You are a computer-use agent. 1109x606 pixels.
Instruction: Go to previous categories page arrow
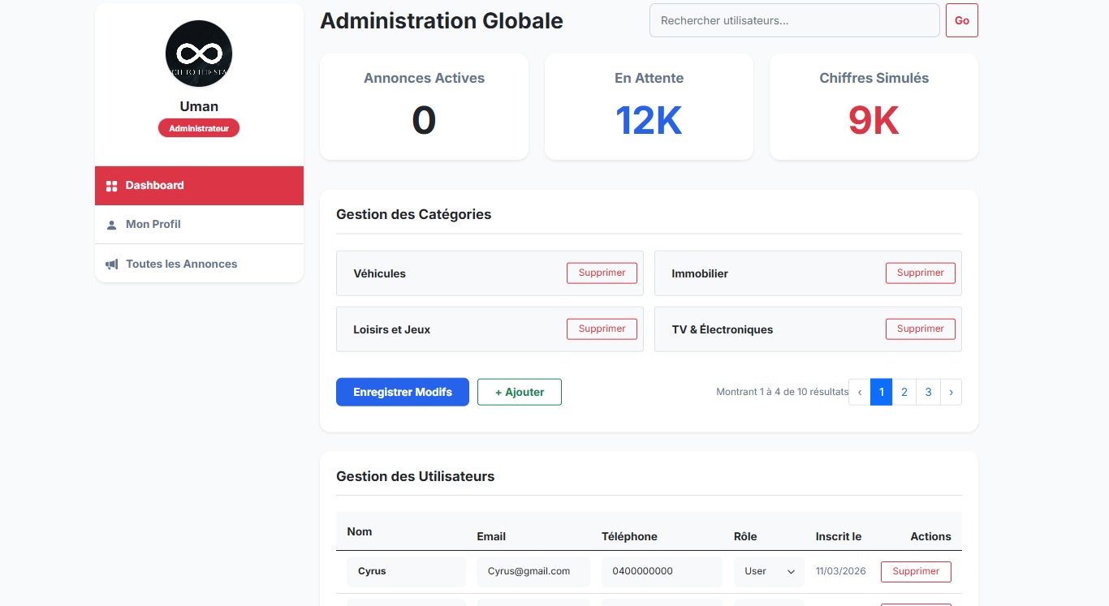859,392
